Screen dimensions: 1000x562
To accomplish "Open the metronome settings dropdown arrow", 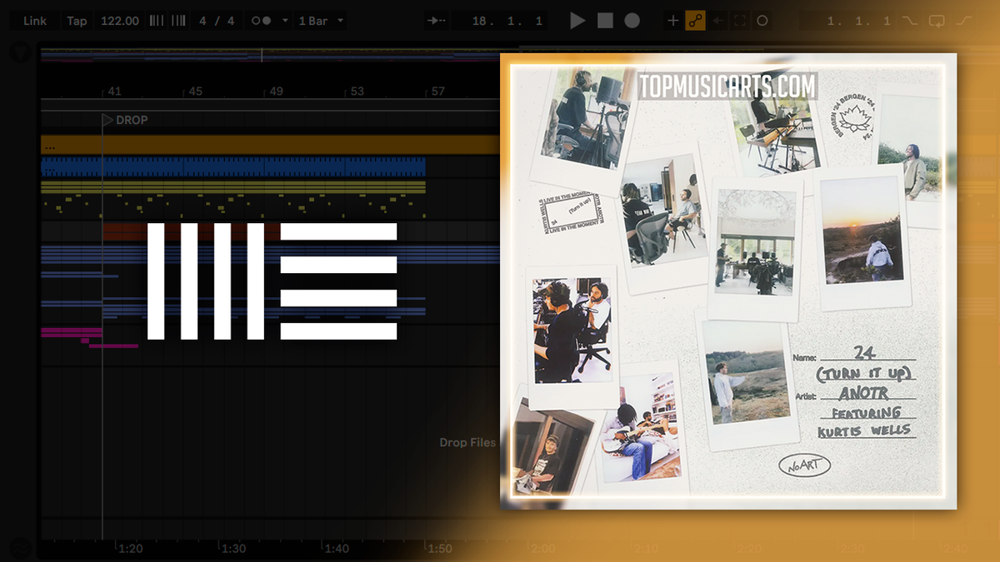I will 285,21.
